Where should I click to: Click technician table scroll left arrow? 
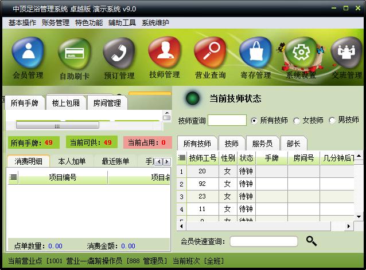pos(181,226)
